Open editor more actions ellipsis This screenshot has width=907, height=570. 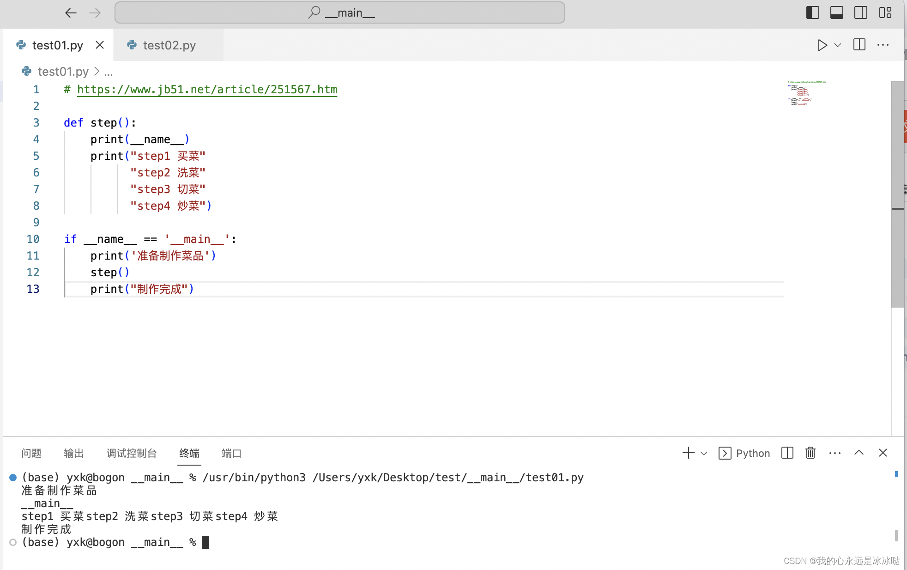883,45
